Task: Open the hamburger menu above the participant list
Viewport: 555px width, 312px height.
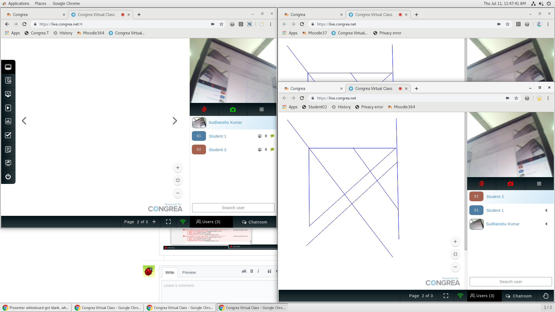Action: tap(262, 109)
